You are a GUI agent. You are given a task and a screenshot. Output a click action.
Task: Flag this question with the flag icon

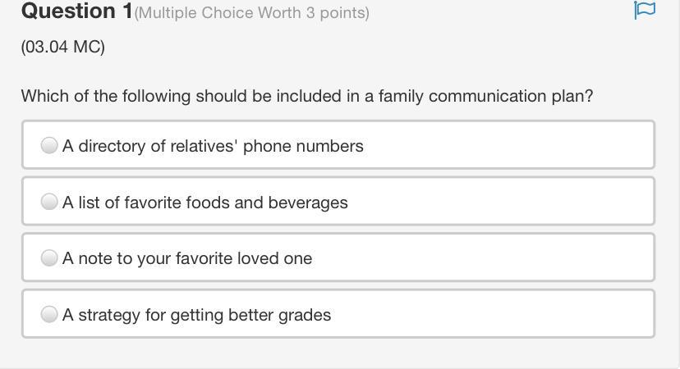pyautogui.click(x=645, y=10)
